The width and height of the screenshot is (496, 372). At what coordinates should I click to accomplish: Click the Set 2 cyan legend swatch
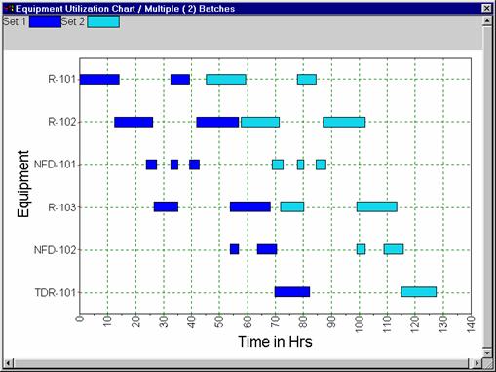pyautogui.click(x=103, y=22)
